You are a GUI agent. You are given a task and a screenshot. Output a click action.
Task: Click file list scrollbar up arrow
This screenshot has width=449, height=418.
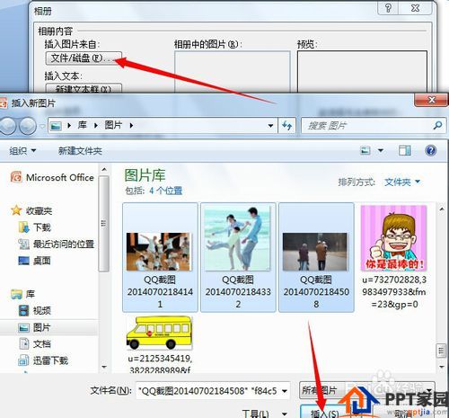(x=442, y=209)
